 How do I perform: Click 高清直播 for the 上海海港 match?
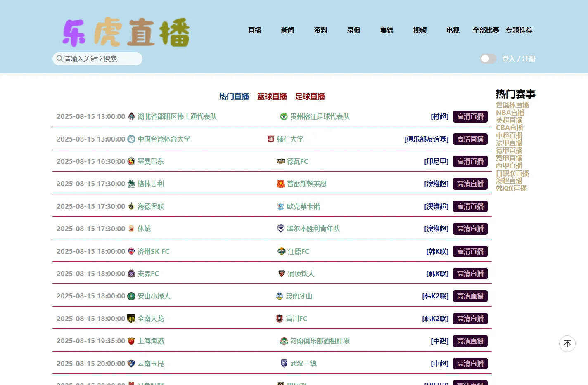(470, 341)
